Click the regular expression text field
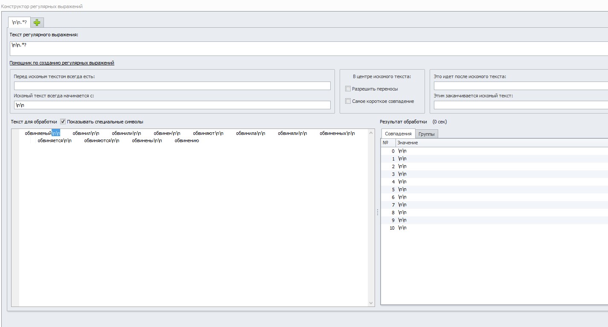Viewport: 608px width, 327px height. click(x=309, y=49)
